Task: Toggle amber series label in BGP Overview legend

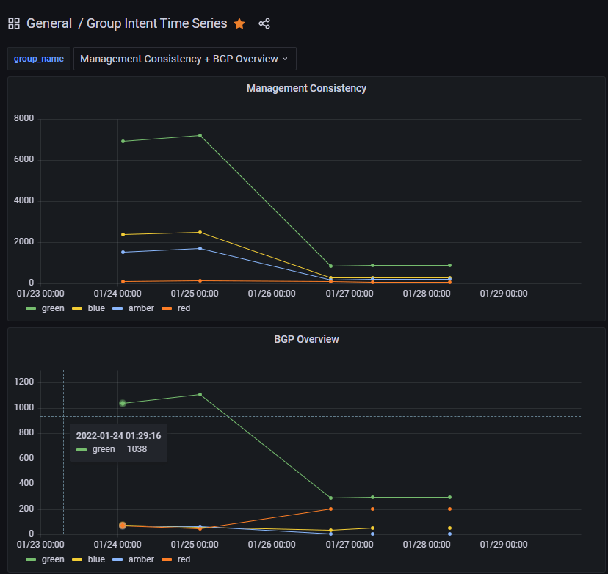Action: point(141,559)
